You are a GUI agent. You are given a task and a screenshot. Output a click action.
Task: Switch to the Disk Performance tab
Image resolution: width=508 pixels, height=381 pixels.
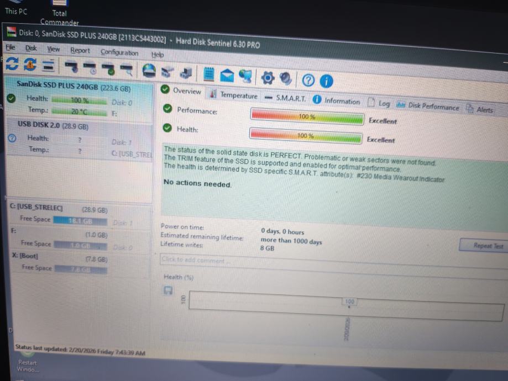tap(428, 105)
